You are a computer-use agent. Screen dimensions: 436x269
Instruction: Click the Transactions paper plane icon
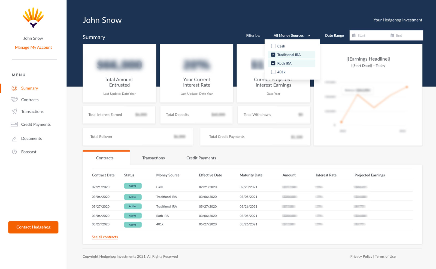(14, 112)
